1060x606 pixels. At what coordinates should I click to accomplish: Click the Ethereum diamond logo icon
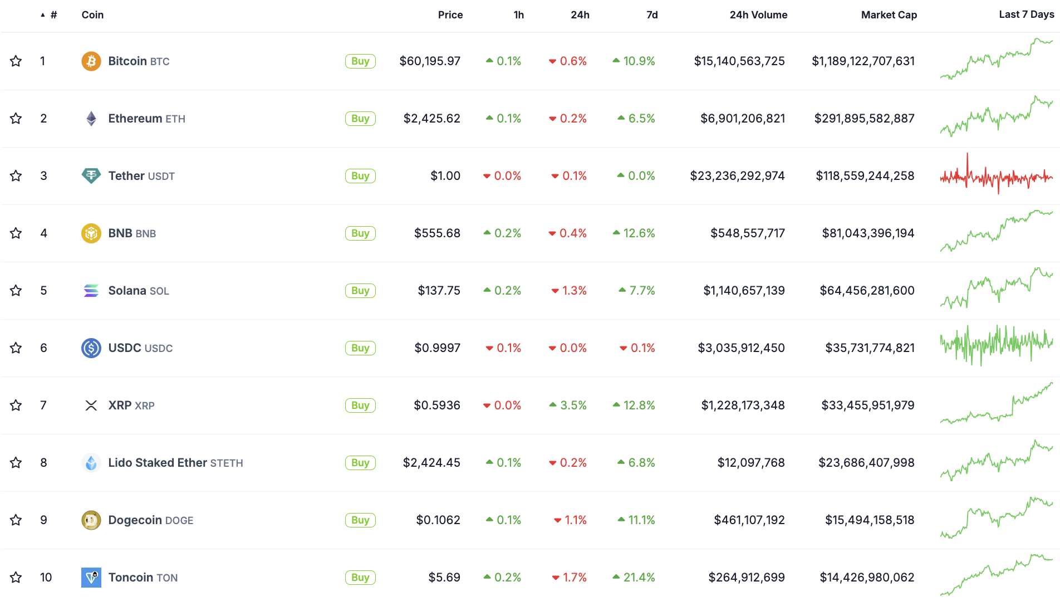tap(91, 119)
